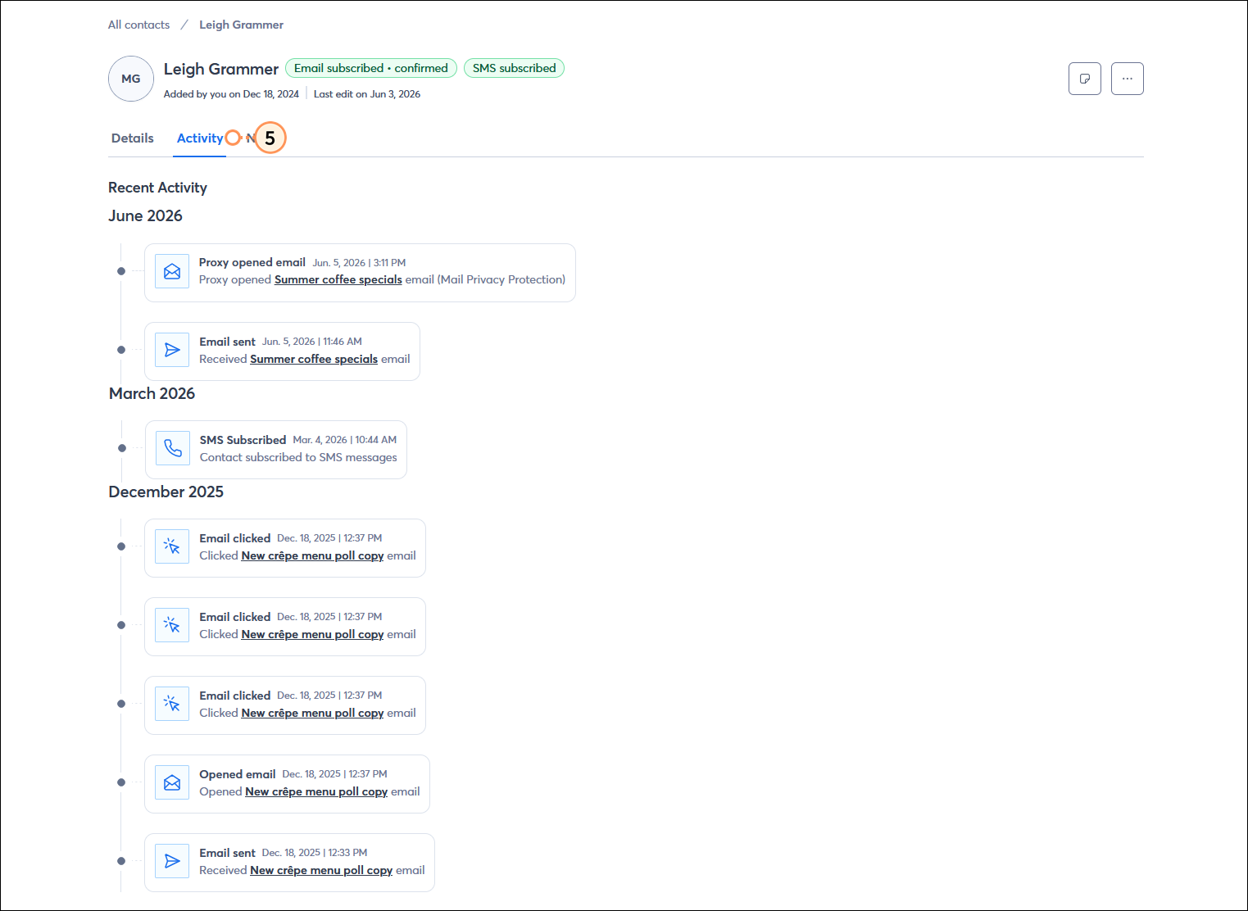Open New crêpe menu poll copy link in Opened email entry
Image resolution: width=1248 pixels, height=911 pixels.
click(316, 791)
